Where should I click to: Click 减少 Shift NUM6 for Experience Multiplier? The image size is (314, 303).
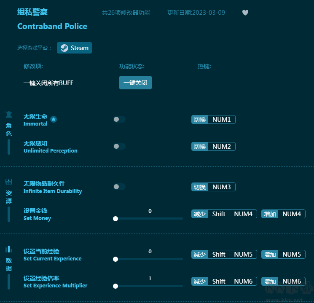[x=224, y=282]
